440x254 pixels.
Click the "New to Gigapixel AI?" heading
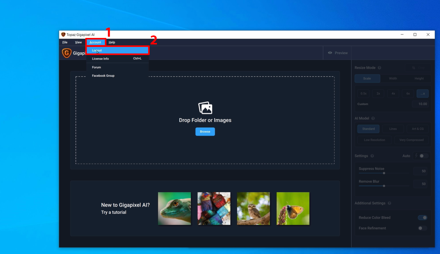pyautogui.click(x=125, y=205)
